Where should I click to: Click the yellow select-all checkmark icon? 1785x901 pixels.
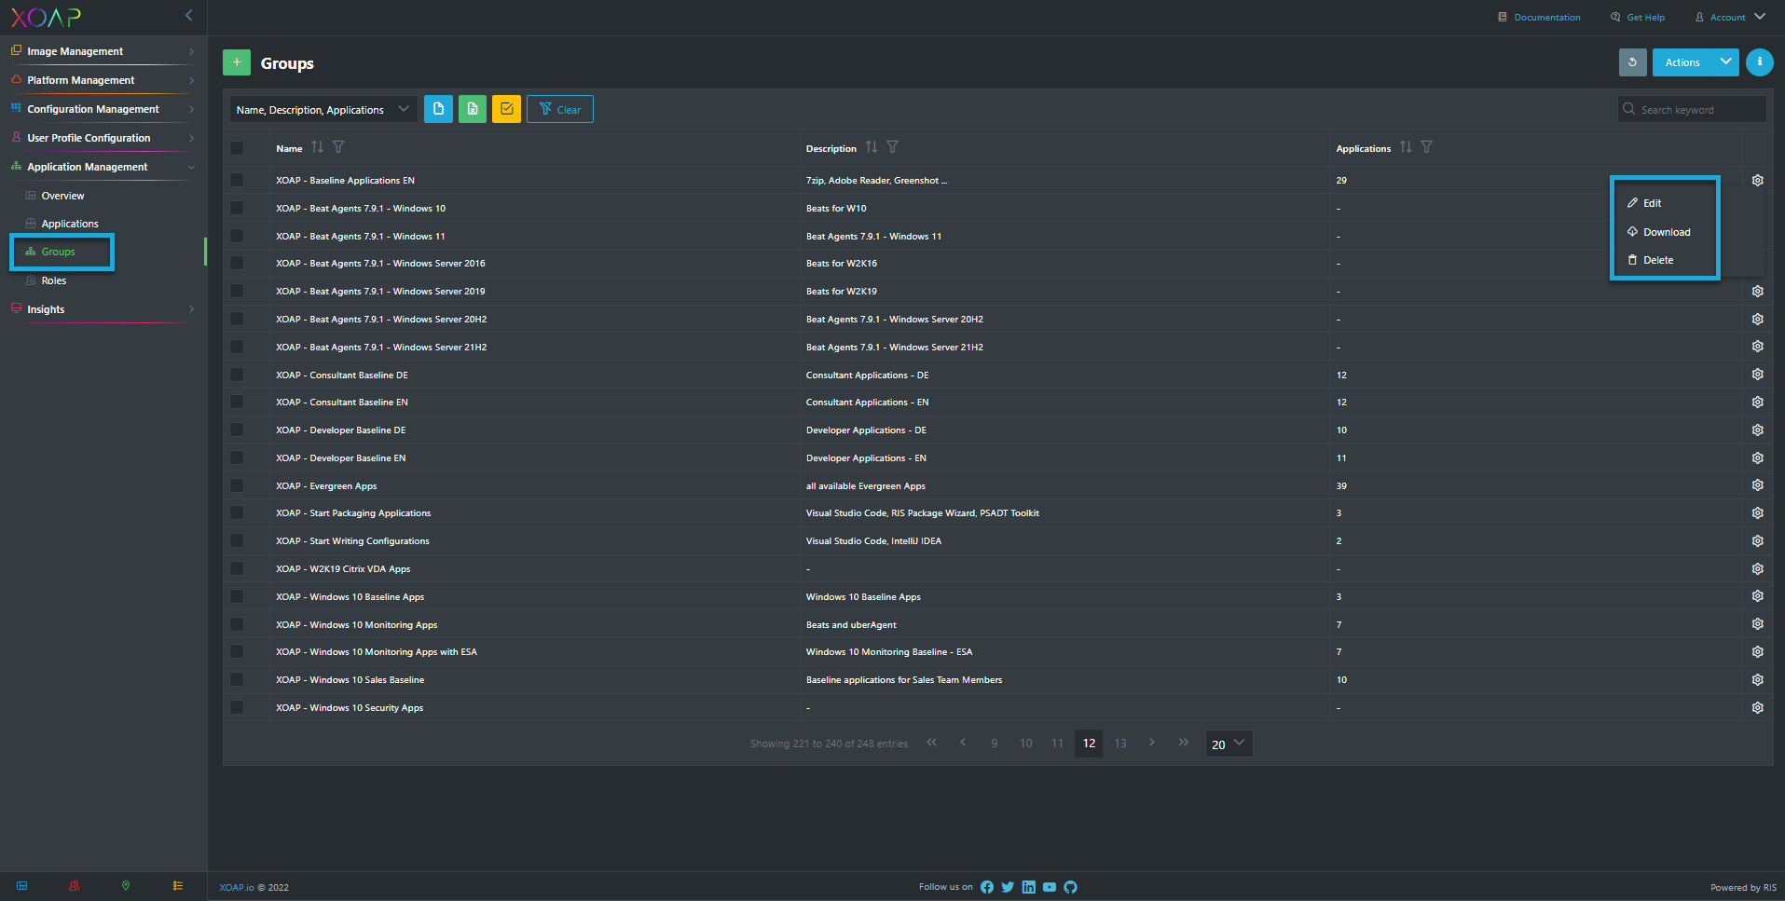pyautogui.click(x=506, y=109)
